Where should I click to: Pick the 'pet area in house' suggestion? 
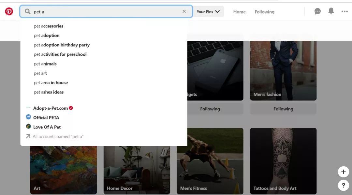[x=51, y=83]
